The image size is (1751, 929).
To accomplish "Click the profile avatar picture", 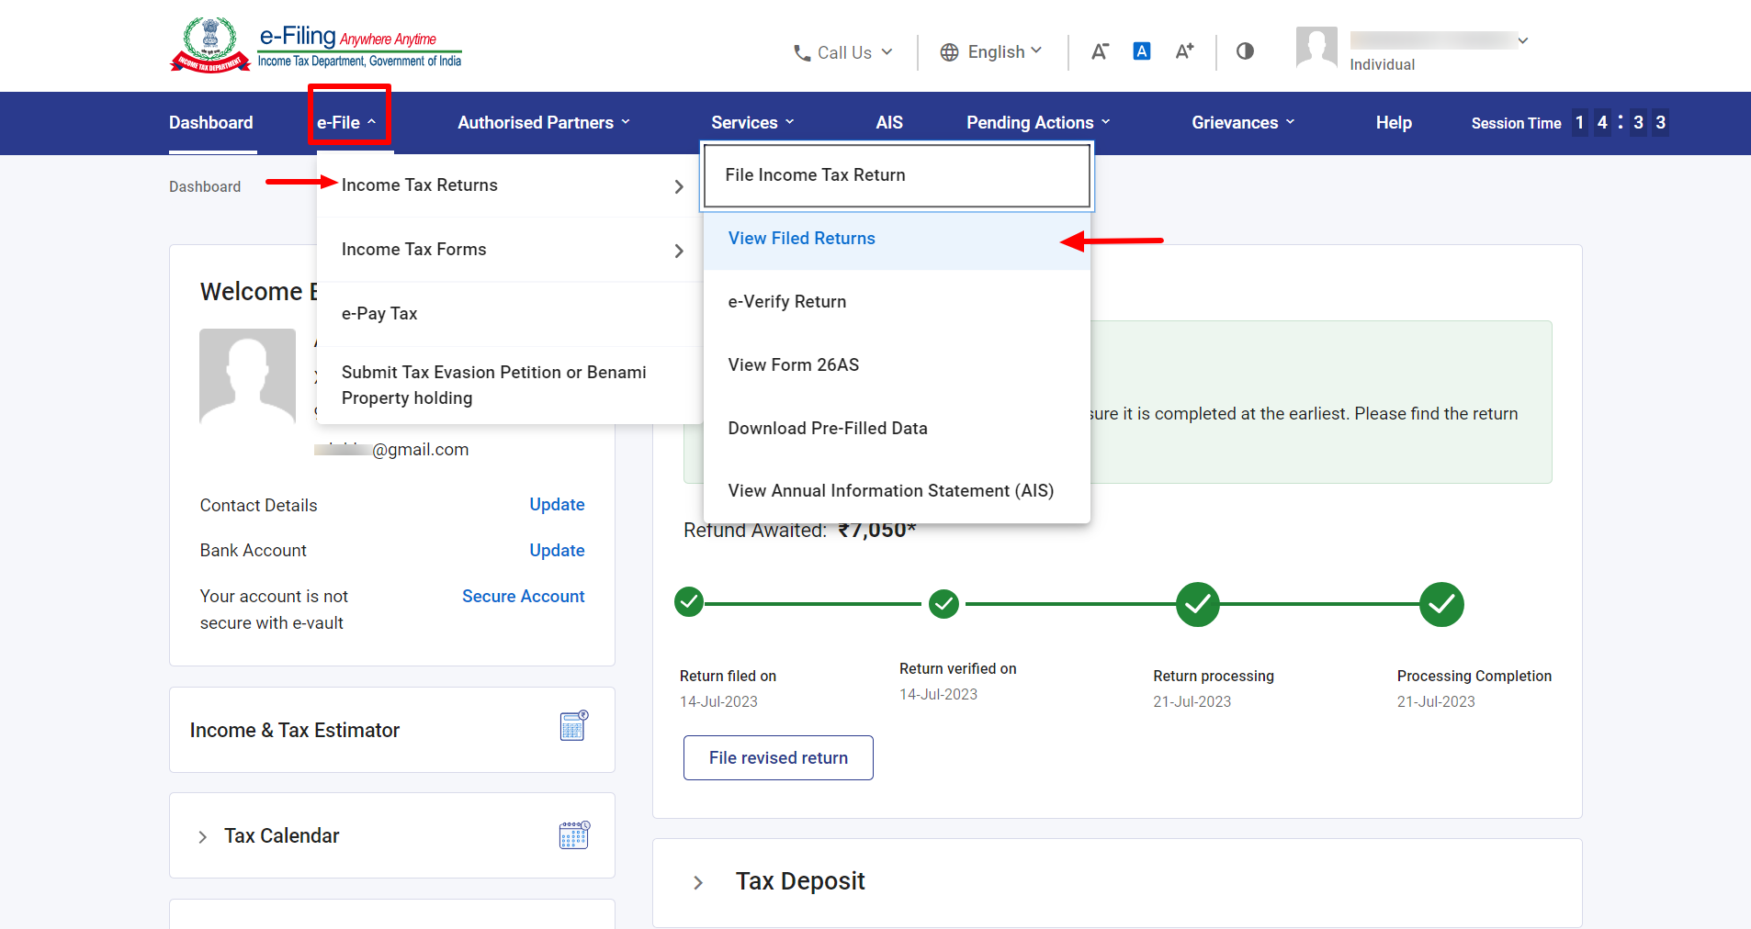I will pos(1316,48).
